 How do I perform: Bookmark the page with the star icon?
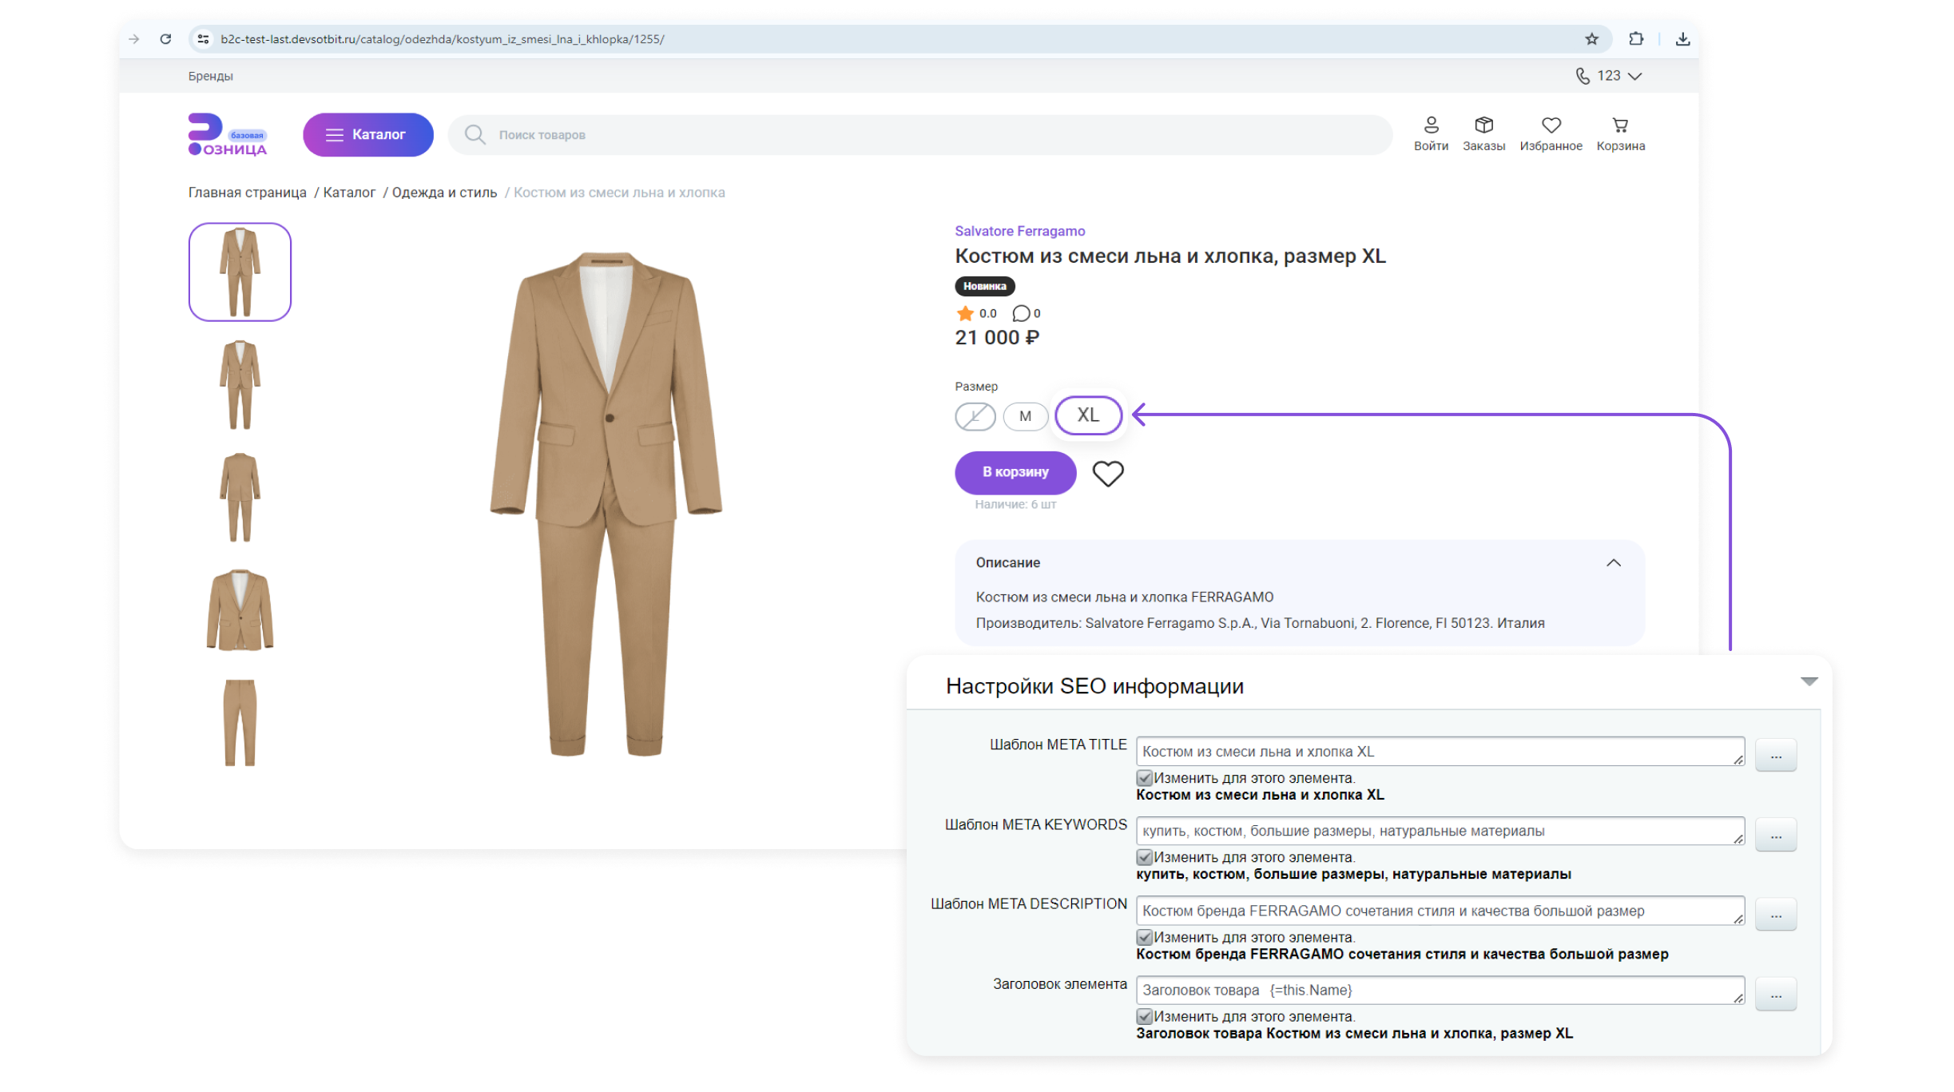pyautogui.click(x=1591, y=39)
